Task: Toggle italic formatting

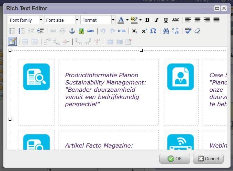Action: 156,20
